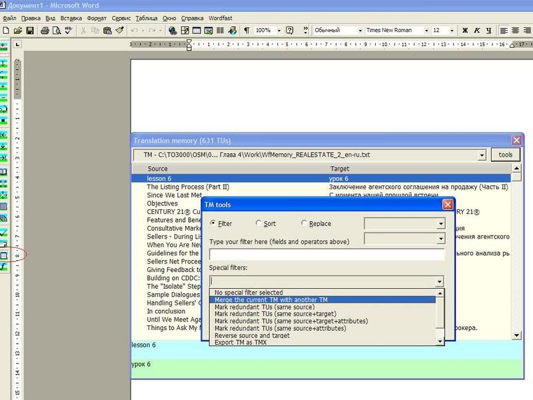Run spelling and grammar check
Image resolution: width=533 pixels, height=400 pixels.
69,31
